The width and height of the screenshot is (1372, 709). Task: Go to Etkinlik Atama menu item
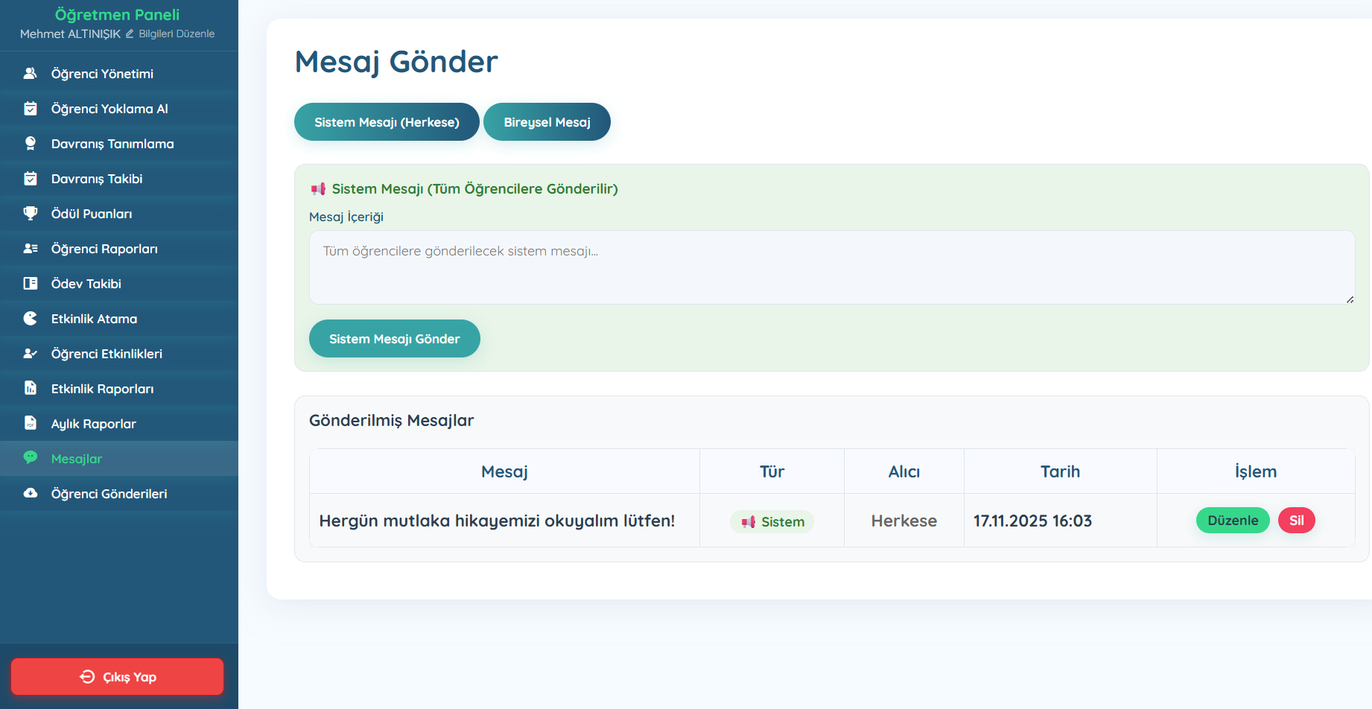point(94,319)
